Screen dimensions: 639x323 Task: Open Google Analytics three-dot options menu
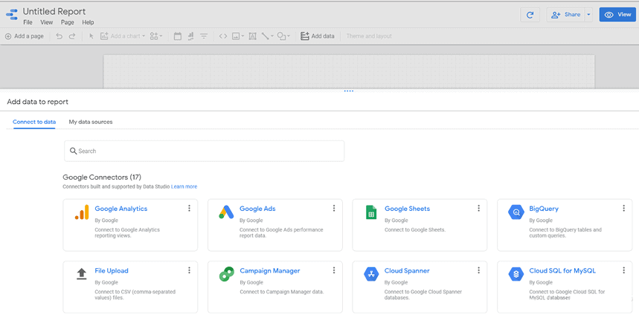[x=189, y=209]
